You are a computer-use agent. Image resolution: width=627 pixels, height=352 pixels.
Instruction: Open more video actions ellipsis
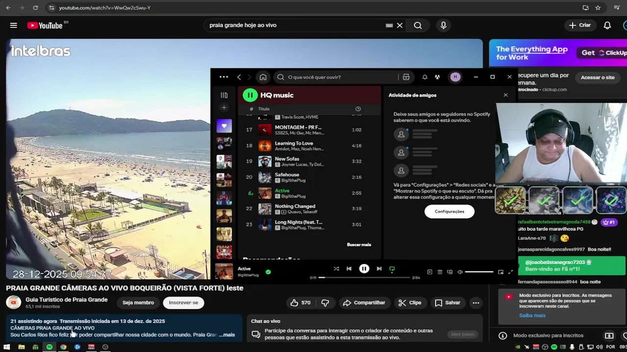coord(476,303)
